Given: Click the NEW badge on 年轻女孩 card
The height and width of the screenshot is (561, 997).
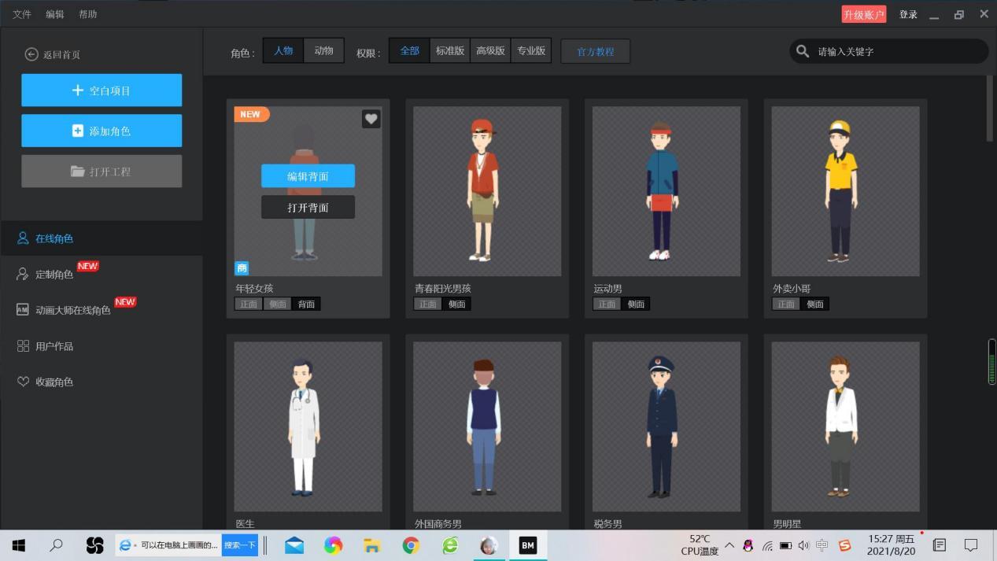Looking at the screenshot, I should (x=251, y=114).
